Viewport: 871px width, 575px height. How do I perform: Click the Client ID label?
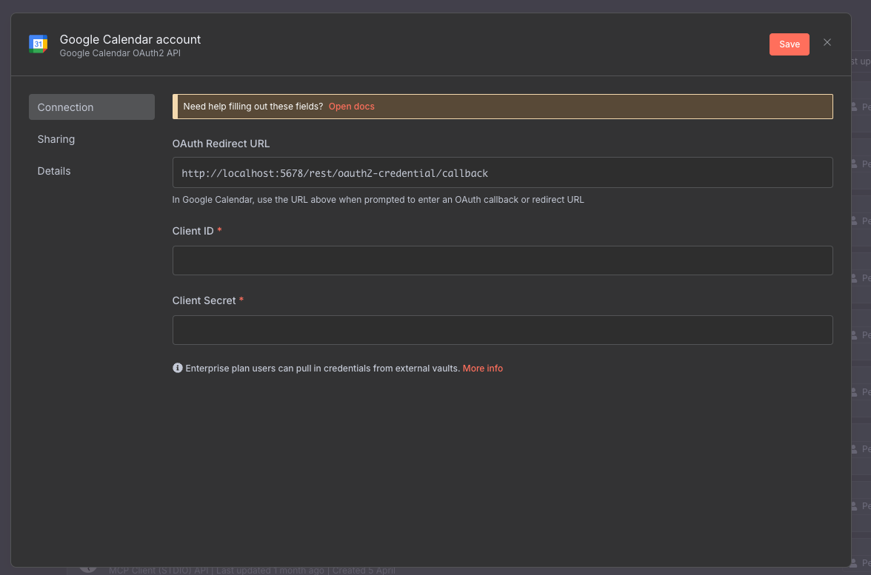pos(193,232)
